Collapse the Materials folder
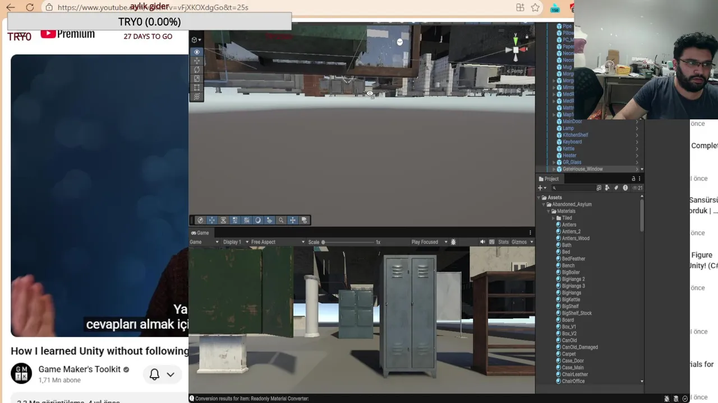 549,211
